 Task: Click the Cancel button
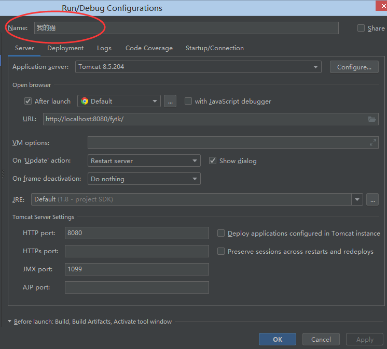point(321,339)
